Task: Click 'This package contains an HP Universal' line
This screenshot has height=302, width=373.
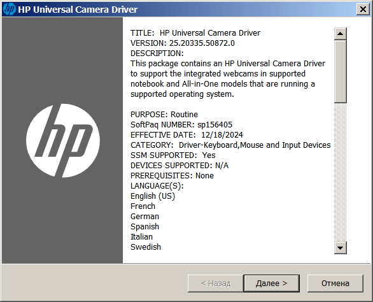Action: 228,64
